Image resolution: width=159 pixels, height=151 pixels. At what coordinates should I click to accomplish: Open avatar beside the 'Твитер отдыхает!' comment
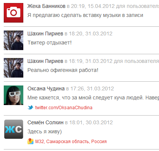[14, 40]
